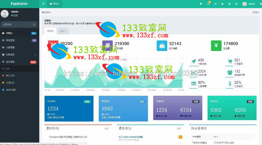Open the home icon in the top bar

pos(201,4)
